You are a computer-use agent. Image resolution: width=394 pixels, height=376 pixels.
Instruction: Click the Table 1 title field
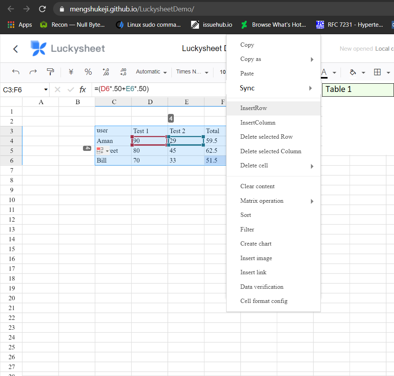357,90
